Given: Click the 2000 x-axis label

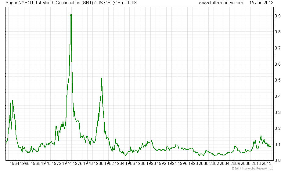Looking at the screenshot, I should [x=204, y=164].
